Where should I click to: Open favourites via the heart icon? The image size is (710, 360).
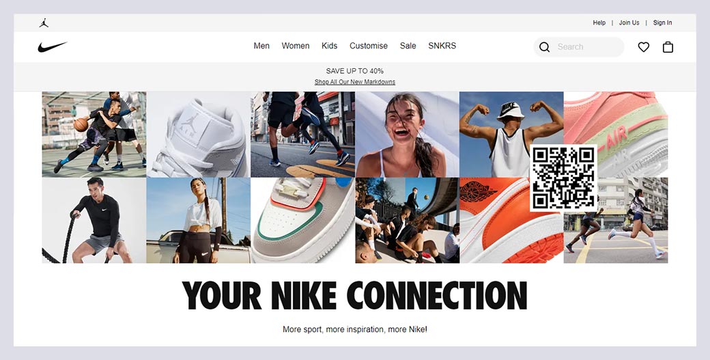click(643, 47)
